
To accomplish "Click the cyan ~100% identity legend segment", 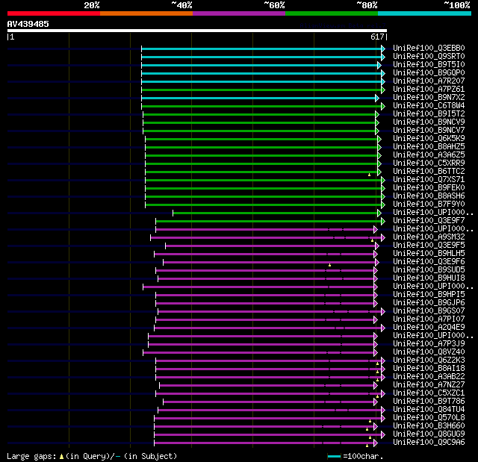I will 424,13.
